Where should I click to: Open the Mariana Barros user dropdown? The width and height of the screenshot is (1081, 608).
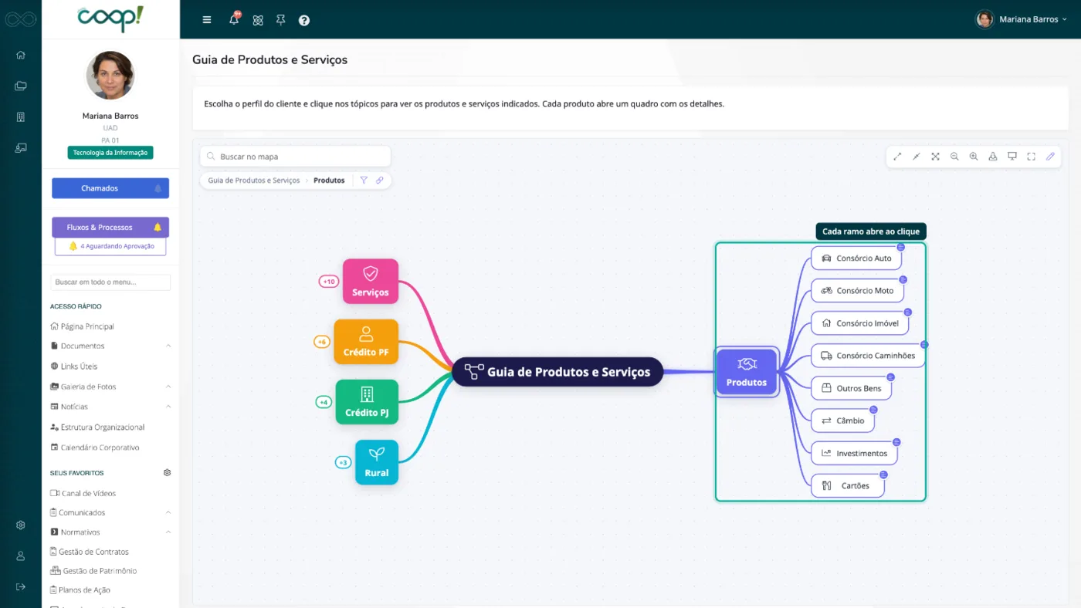[x=1021, y=19]
